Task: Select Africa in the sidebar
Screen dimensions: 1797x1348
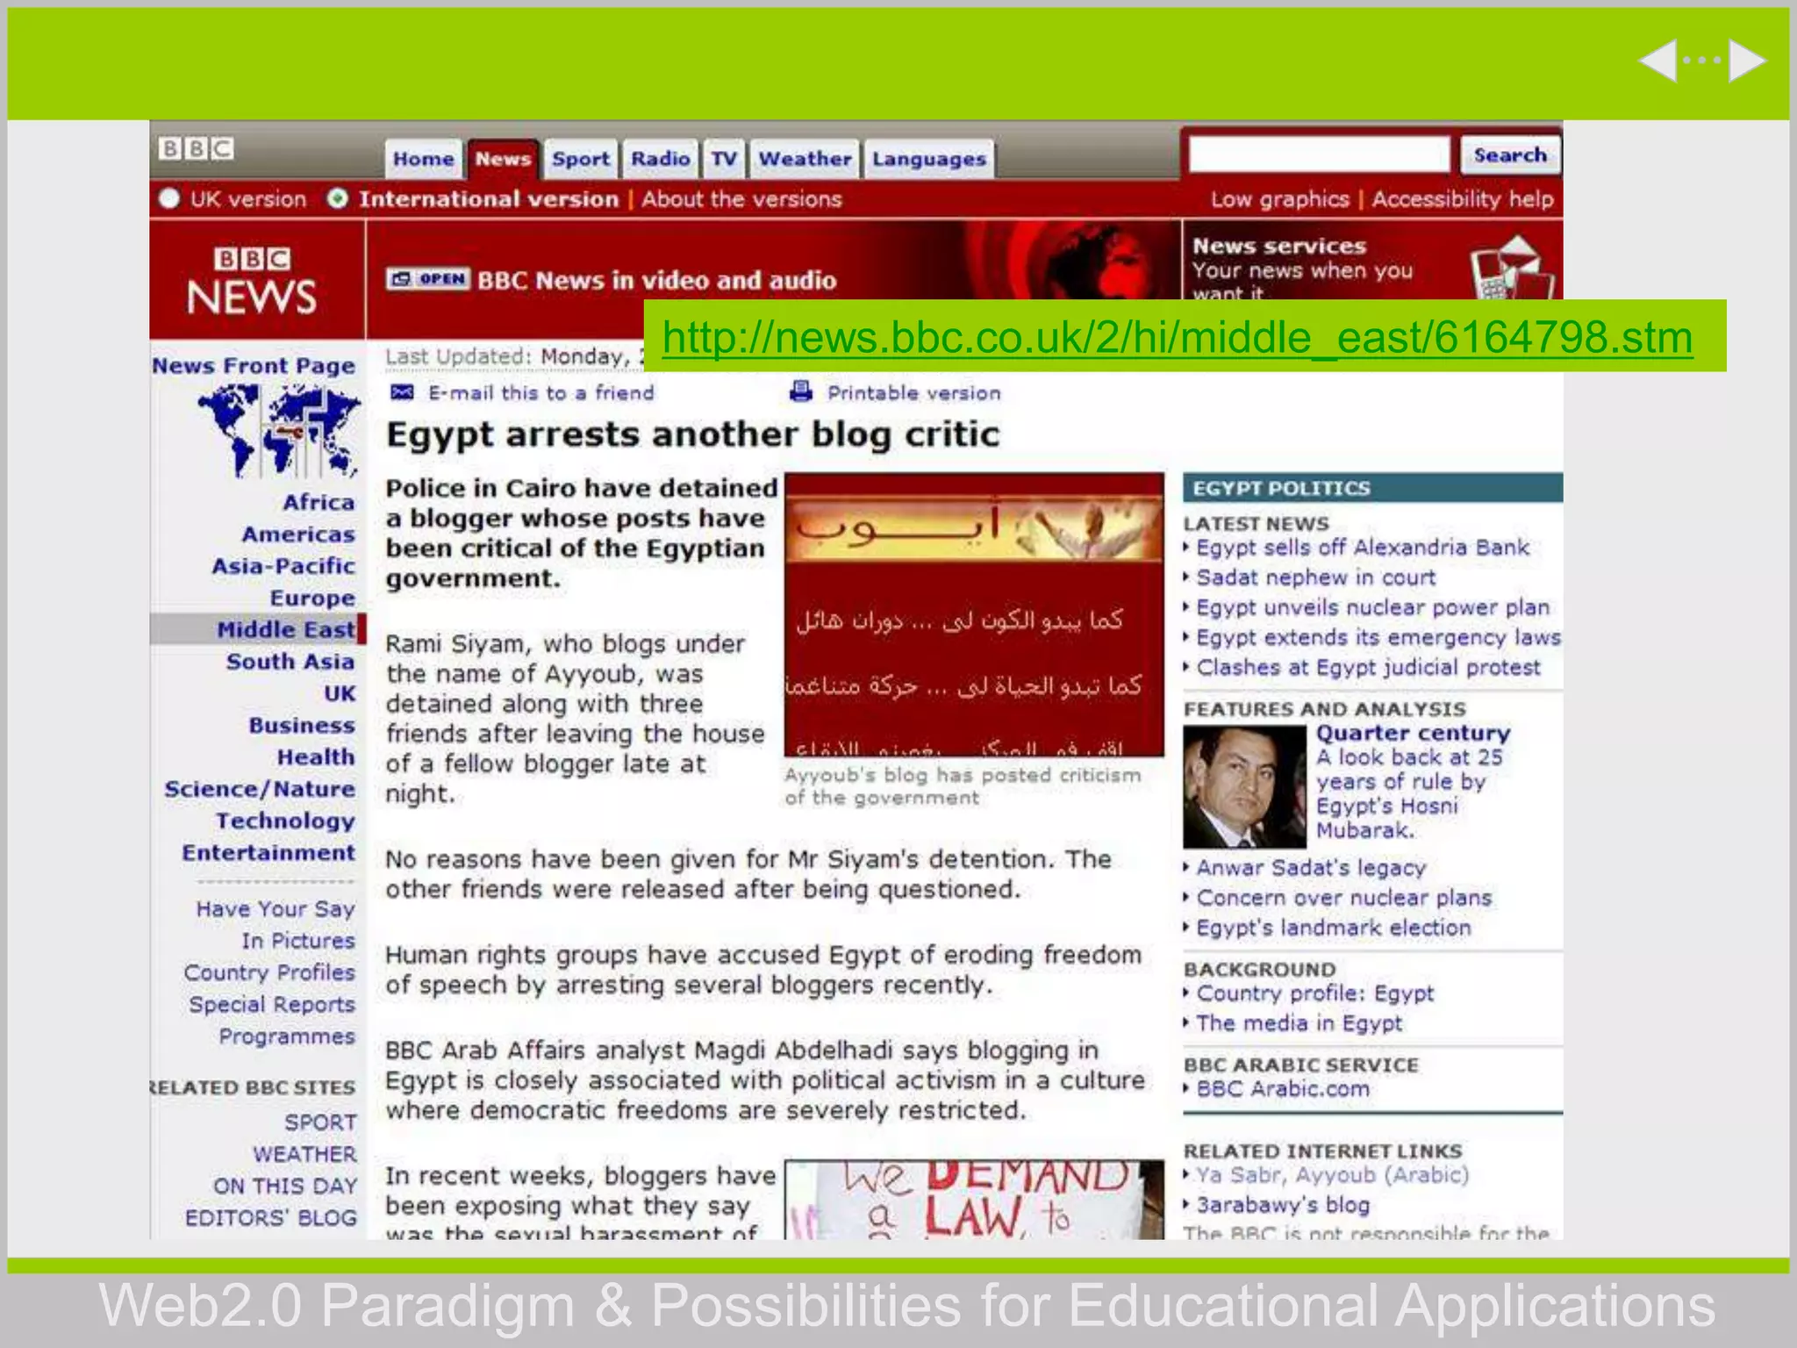Action: click(319, 502)
